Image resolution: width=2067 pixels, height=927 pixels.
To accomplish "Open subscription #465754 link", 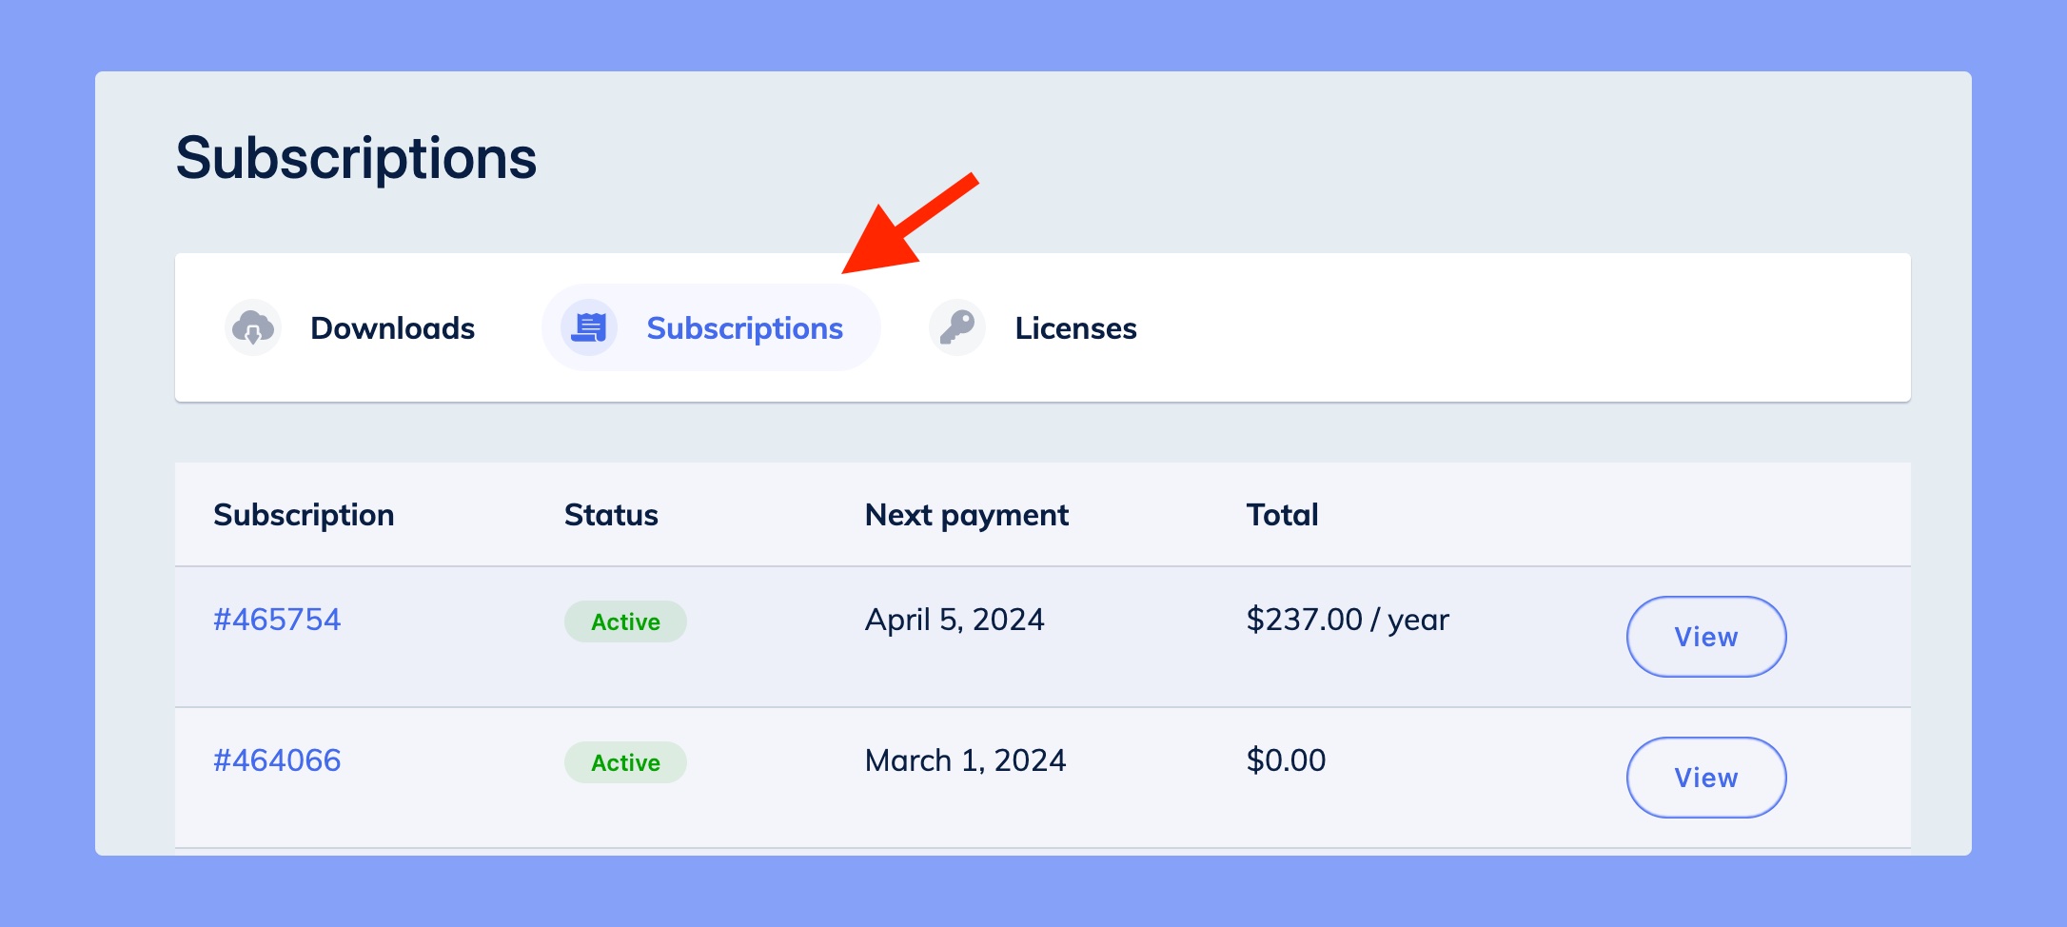I will tap(277, 620).
